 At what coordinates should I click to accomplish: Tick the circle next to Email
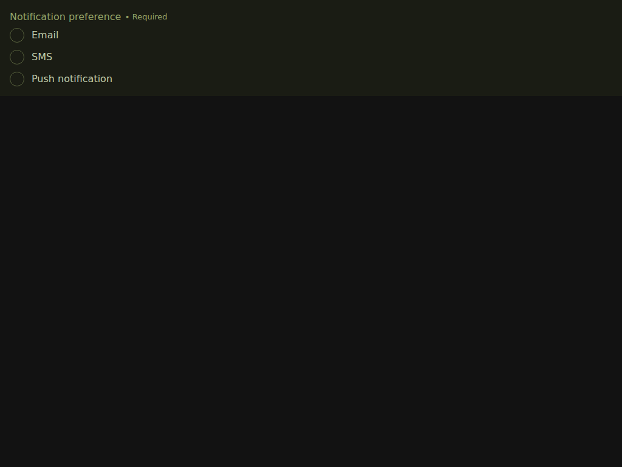point(17,35)
